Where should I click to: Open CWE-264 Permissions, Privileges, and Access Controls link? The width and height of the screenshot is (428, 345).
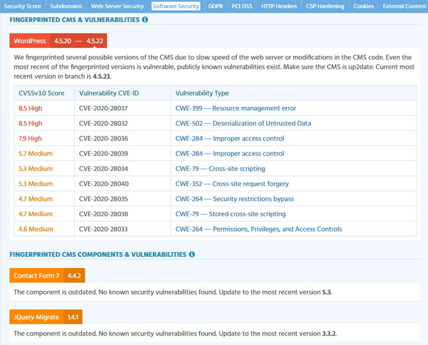(259, 229)
